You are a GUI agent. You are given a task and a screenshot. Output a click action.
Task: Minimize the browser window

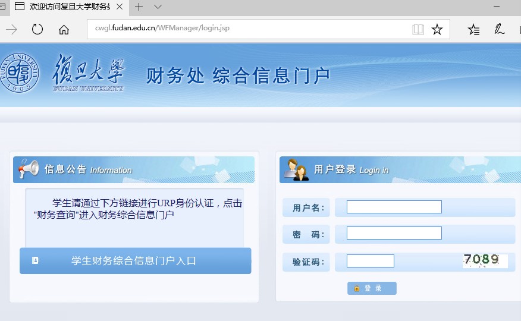[497, 7]
